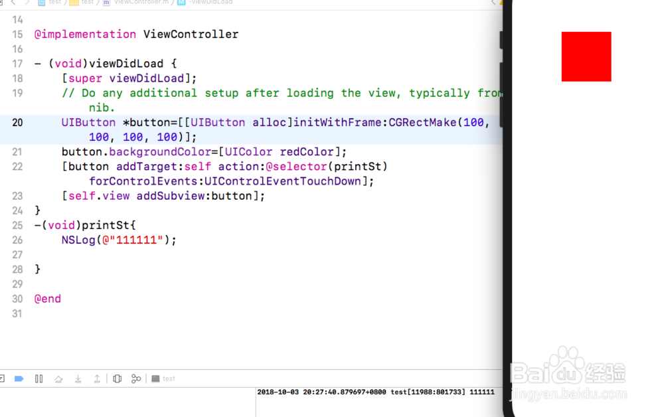Tap the red button in the simulator

[x=586, y=56]
